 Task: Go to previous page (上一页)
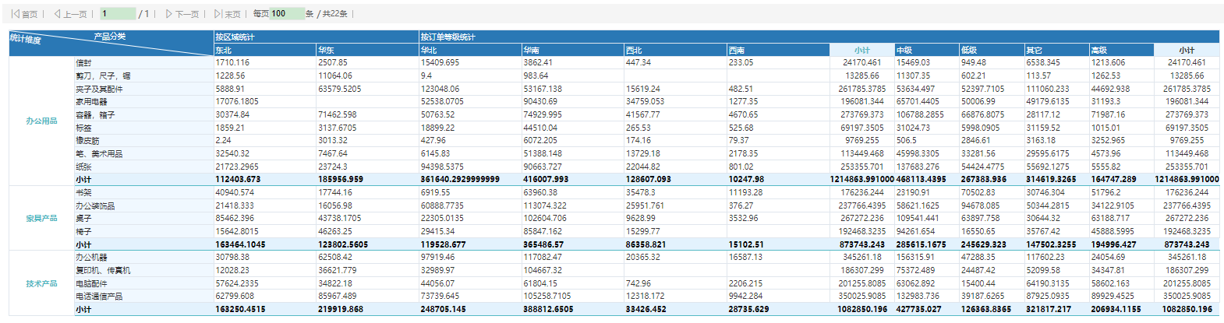[70, 14]
